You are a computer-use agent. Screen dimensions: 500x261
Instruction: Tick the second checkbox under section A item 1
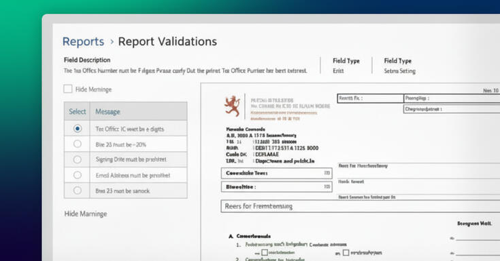(x=346, y=253)
